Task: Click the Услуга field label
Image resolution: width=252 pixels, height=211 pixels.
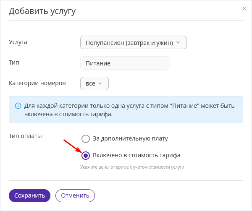Action: coord(18,42)
